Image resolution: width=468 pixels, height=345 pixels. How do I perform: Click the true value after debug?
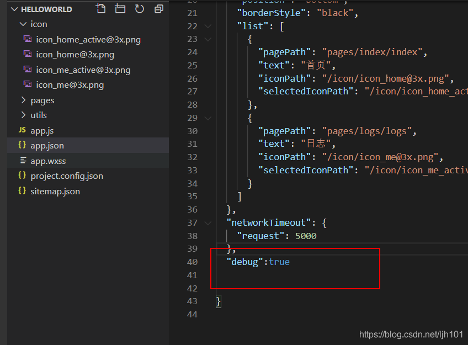click(x=279, y=262)
